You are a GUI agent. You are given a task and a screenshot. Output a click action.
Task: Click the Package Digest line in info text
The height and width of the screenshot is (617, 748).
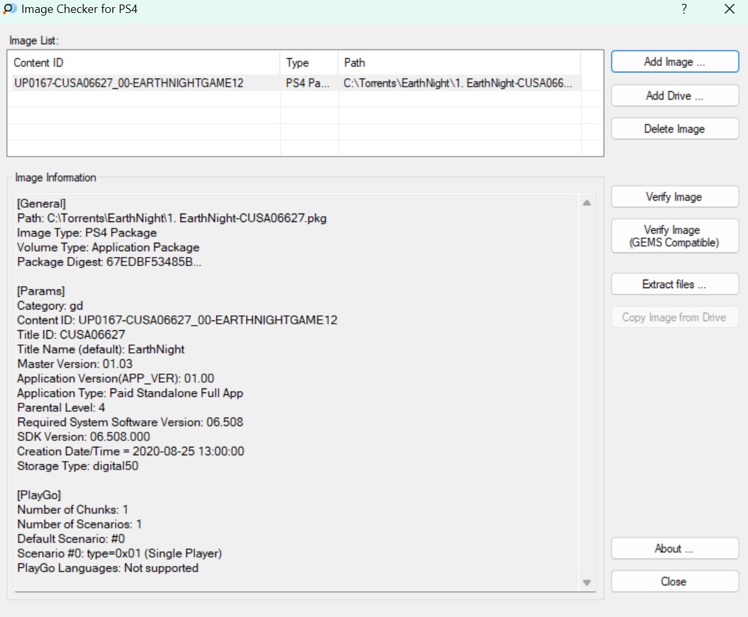[x=109, y=262]
